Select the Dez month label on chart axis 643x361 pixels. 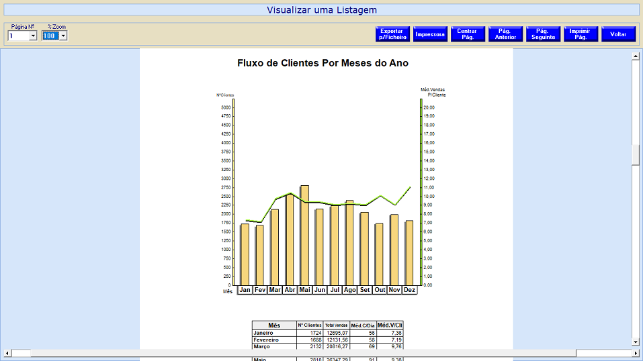click(409, 290)
